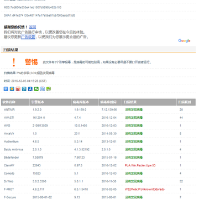Screen dimensions: 199x199
Task: Click the 扫描耗时 column header
Action: [x=186, y=102]
